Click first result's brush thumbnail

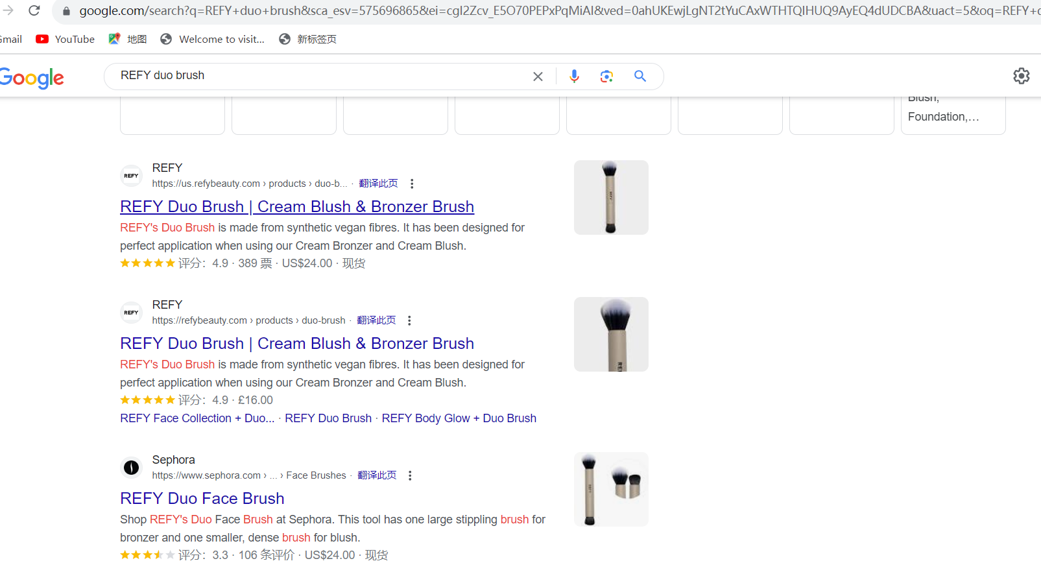click(611, 197)
